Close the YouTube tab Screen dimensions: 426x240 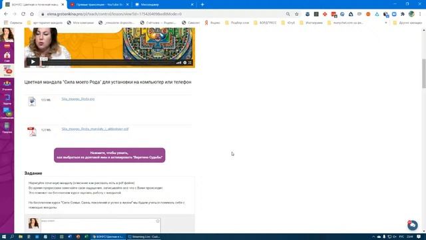click(127, 5)
